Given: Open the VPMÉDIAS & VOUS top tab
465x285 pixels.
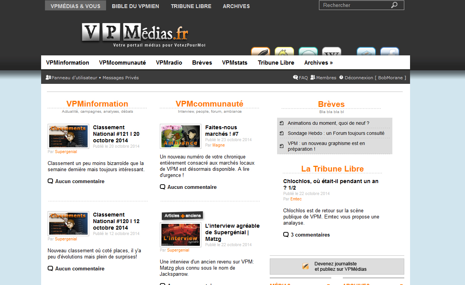Looking at the screenshot, I should [x=75, y=6].
